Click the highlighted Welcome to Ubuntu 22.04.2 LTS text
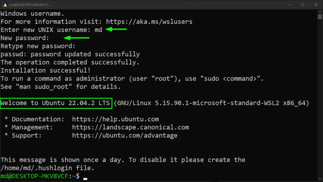This screenshot has height=182, width=323. click(56, 103)
